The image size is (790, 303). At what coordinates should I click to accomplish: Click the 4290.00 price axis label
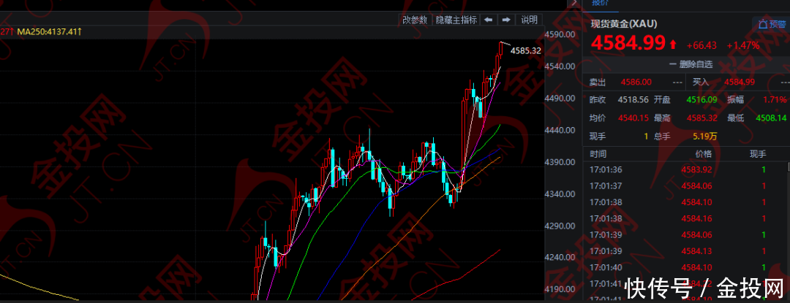point(560,226)
